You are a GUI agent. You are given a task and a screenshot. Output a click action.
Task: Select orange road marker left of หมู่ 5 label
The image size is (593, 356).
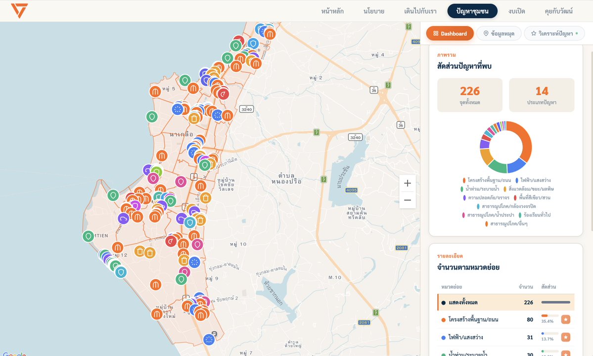click(x=155, y=92)
